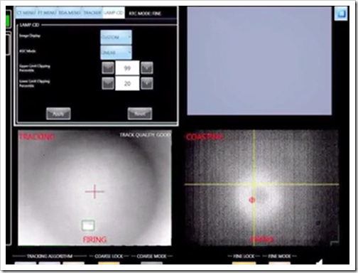Click the upper limit clipping field showing 99

[x=127, y=68]
